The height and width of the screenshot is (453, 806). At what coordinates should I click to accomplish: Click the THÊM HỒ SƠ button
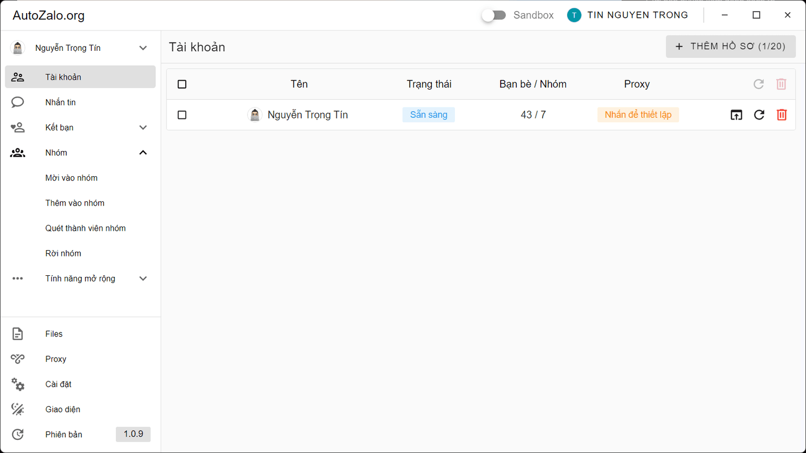[x=730, y=47]
